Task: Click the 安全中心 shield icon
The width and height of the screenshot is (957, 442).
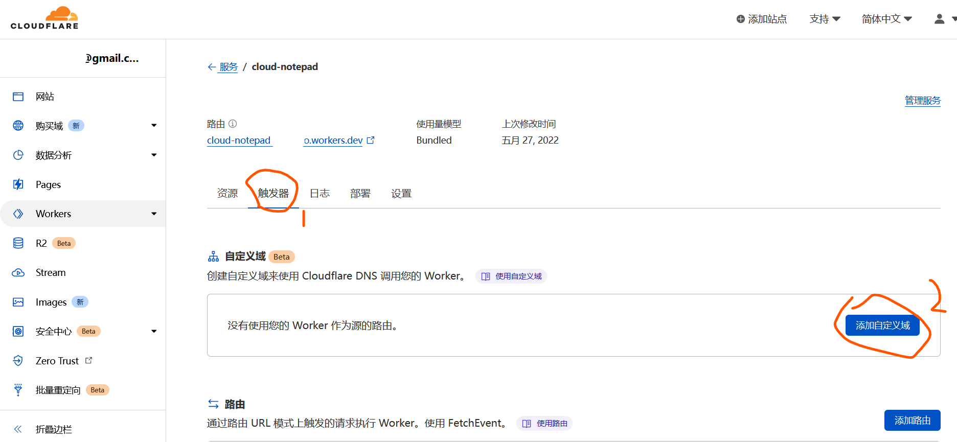Action: click(18, 331)
